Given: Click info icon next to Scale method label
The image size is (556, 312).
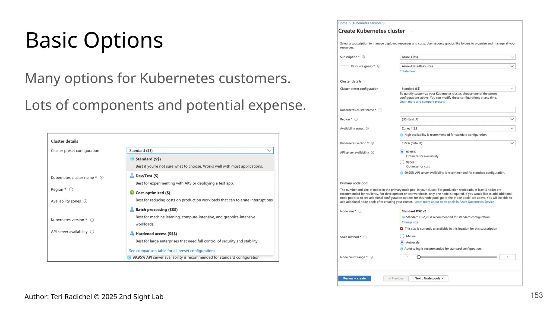Looking at the screenshot, I should pyautogui.click(x=365, y=237).
